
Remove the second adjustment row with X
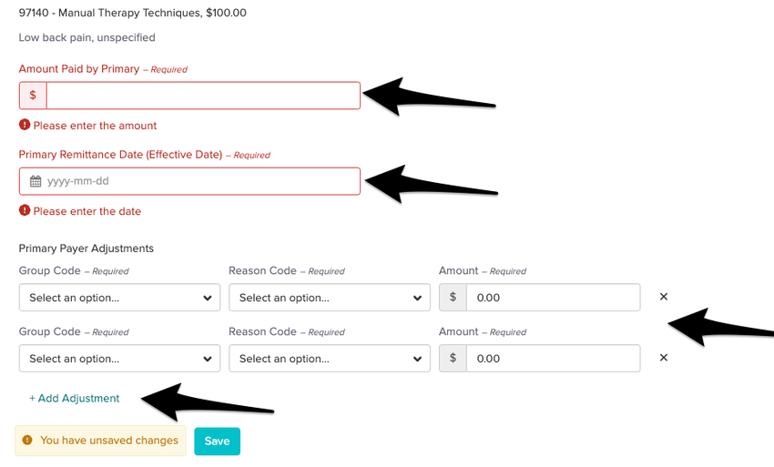click(x=664, y=358)
